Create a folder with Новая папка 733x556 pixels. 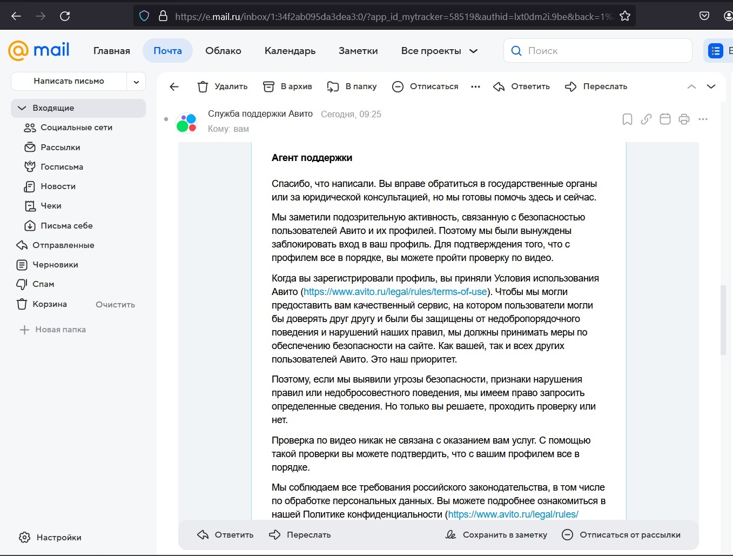click(53, 330)
